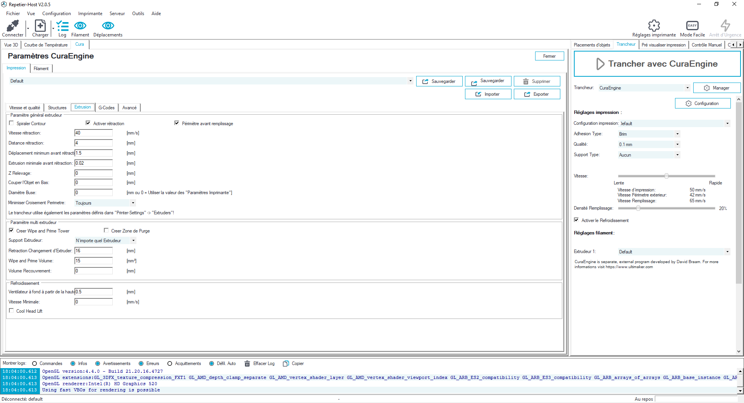The height and width of the screenshot is (403, 744).
Task: Open Pré visualiser impression tab
Action: coord(663,45)
